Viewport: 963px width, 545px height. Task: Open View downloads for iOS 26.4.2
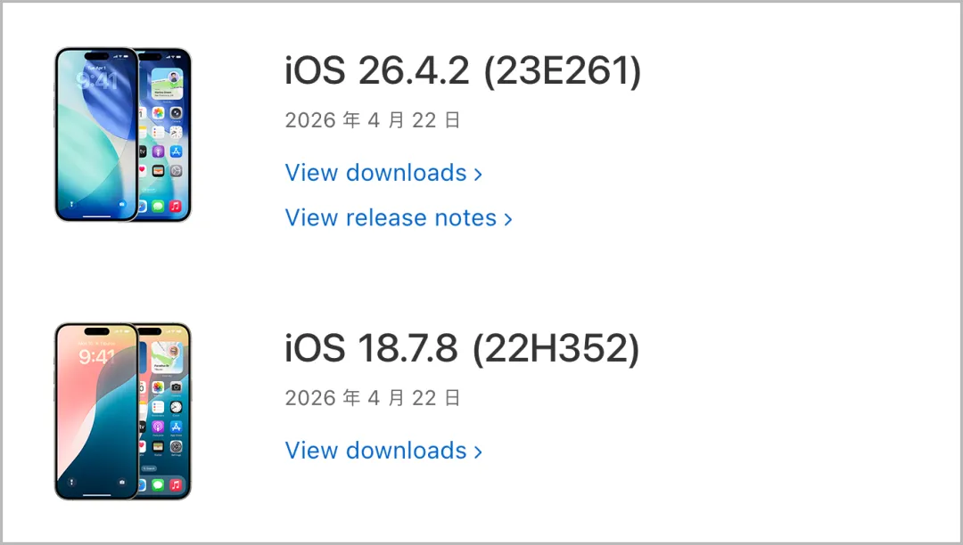pos(375,173)
